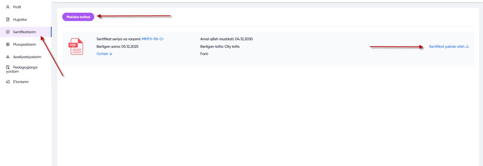Click the E'lonlarim megaphone icon
This screenshot has width=483, height=166.
point(8,81)
